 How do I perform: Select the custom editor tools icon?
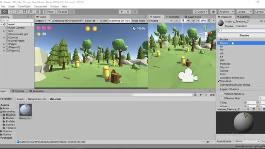(38, 12)
